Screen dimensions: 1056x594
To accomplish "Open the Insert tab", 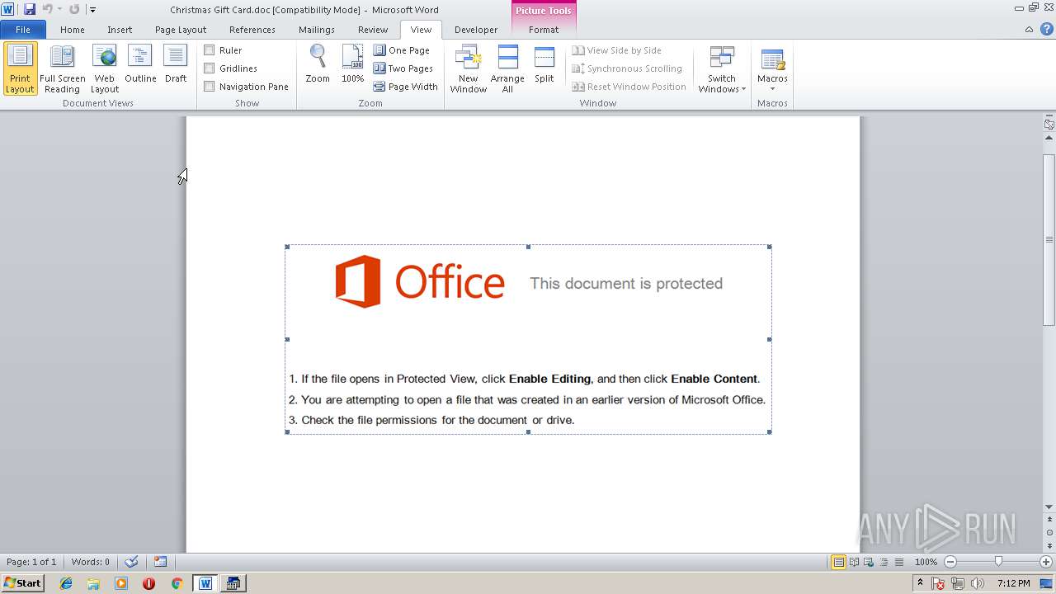I will point(120,30).
